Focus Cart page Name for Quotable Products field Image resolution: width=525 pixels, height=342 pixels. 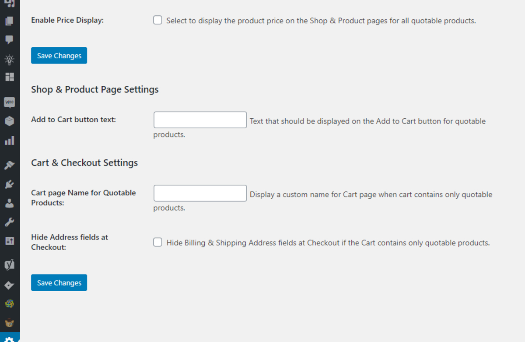click(200, 193)
